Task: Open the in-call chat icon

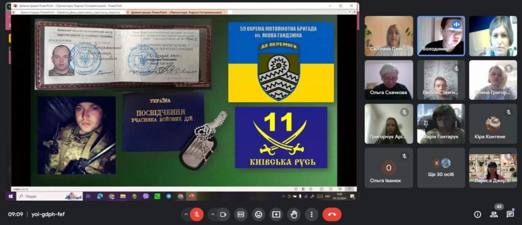Action: pyautogui.click(x=510, y=214)
